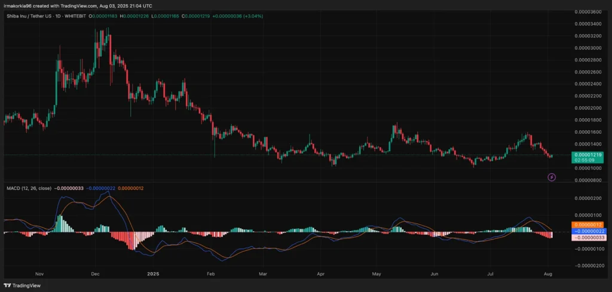Click the 0.00003600 price scale label
This screenshot has width=612, height=292.
coord(589,12)
